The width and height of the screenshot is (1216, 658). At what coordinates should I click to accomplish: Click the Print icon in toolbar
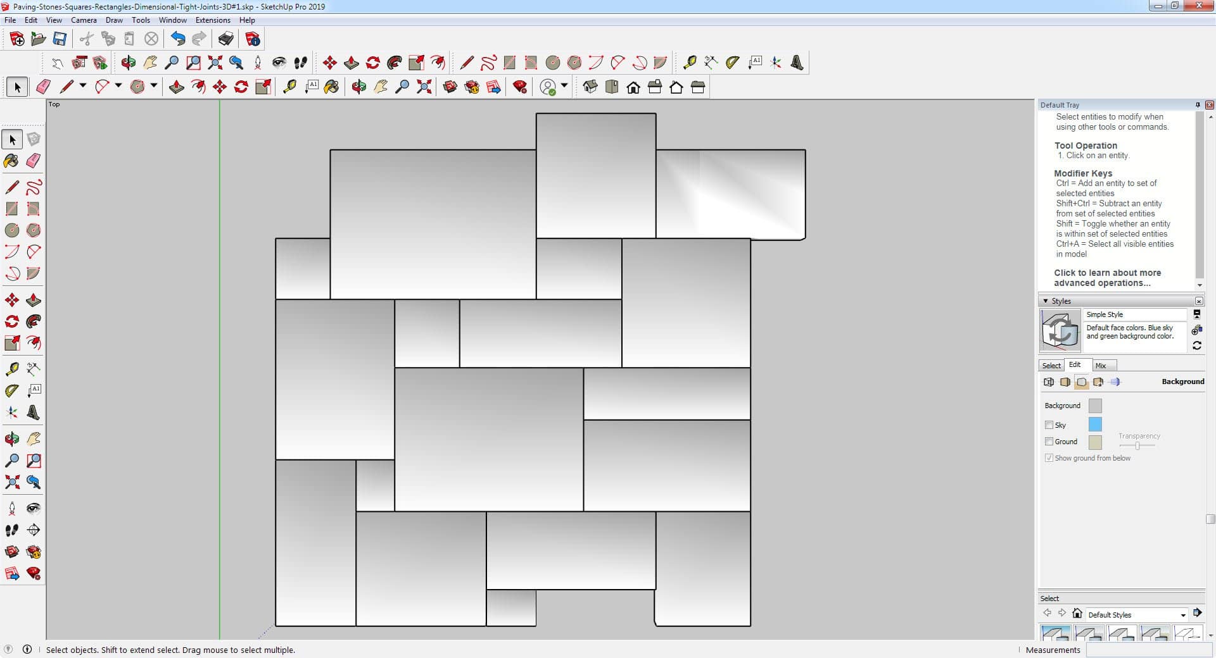225,39
